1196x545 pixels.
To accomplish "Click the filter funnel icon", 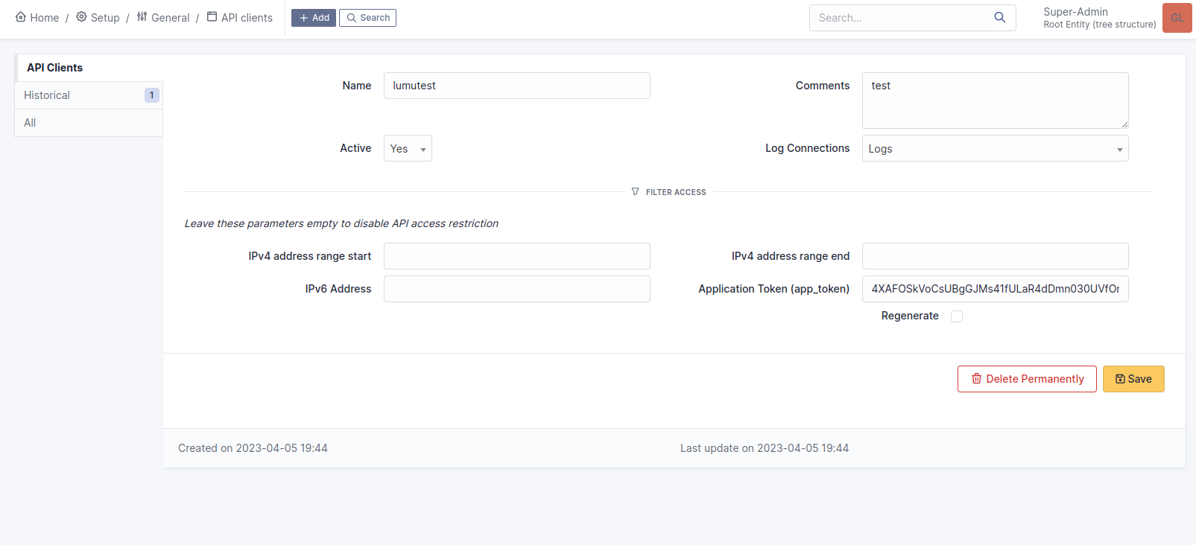I will click(635, 192).
